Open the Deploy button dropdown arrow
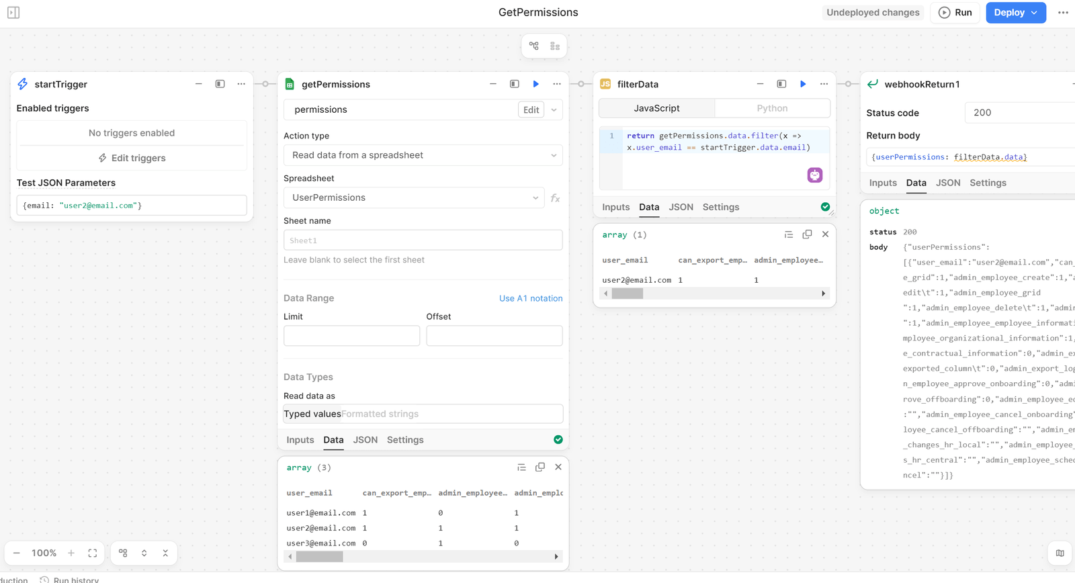The height and width of the screenshot is (583, 1075). click(x=1034, y=13)
